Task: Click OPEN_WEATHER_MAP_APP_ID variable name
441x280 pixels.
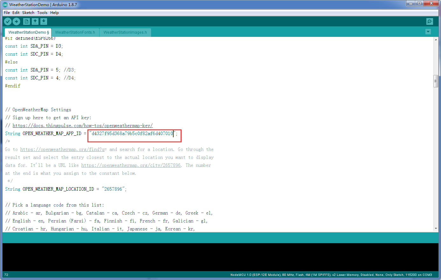Action: point(52,133)
